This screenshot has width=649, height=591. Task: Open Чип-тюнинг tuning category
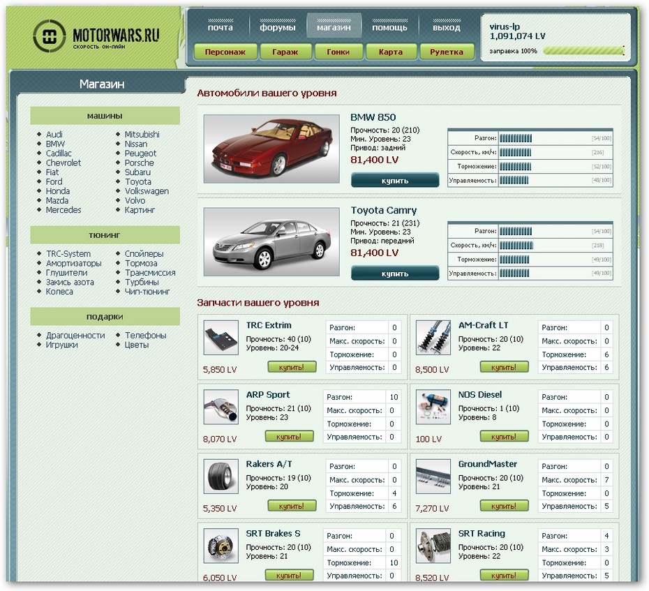click(147, 292)
